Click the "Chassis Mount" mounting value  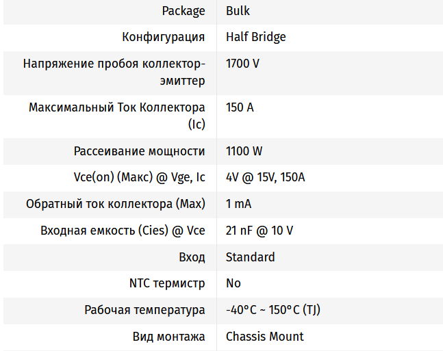point(264,337)
